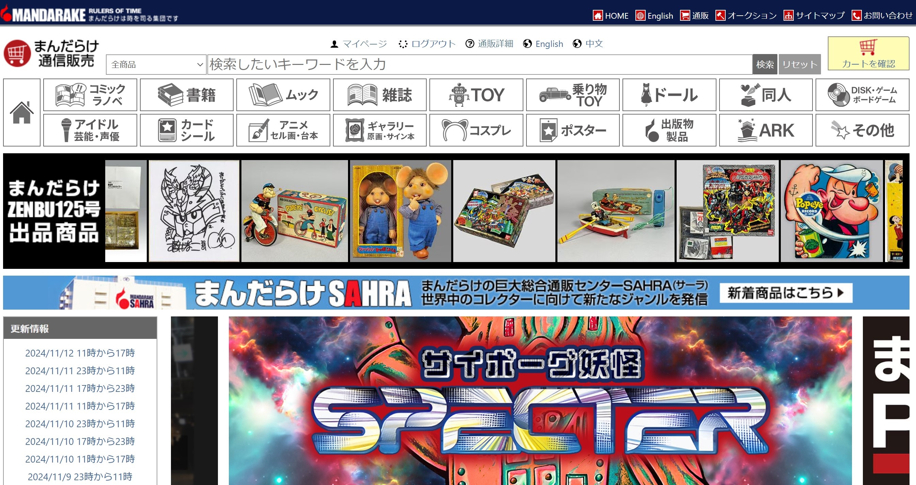
Task: Open update 2024/11/11 17時から23時
Action: coord(80,388)
